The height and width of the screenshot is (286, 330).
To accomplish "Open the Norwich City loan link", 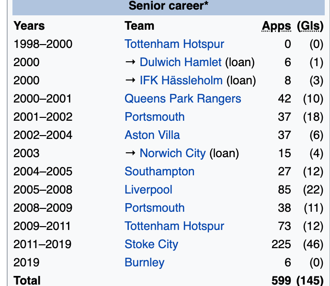I will (x=172, y=153).
